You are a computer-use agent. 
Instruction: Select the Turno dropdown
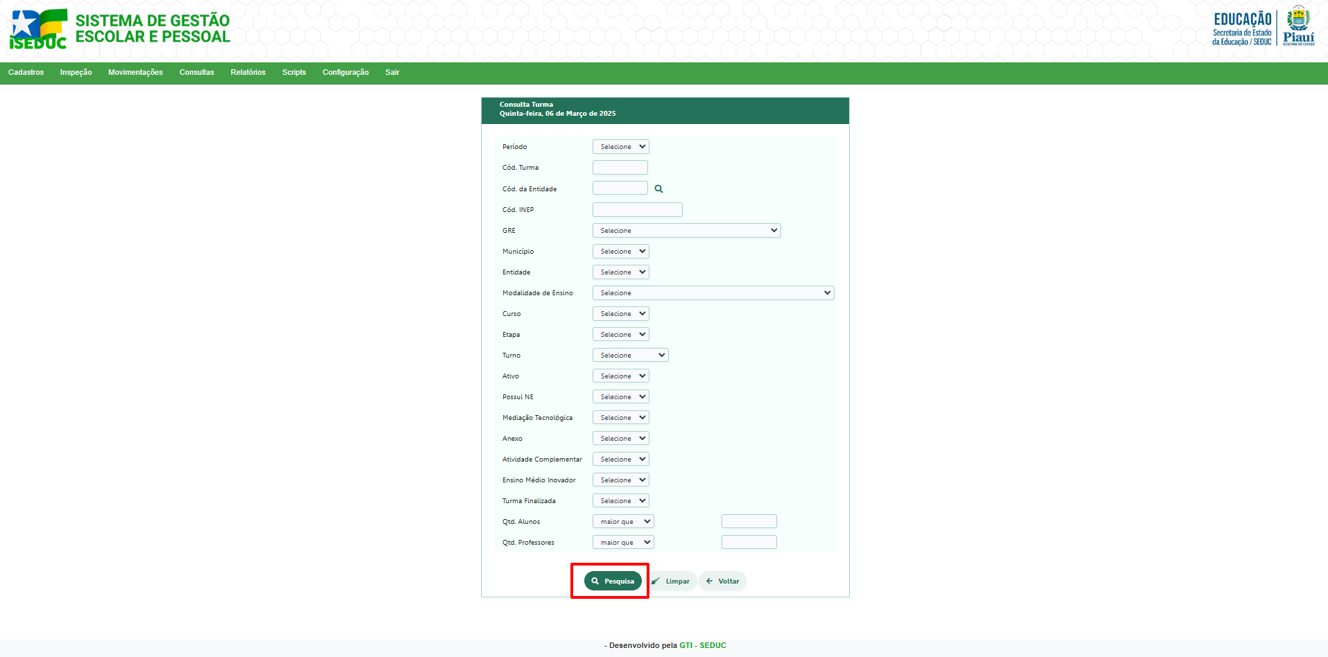point(630,356)
